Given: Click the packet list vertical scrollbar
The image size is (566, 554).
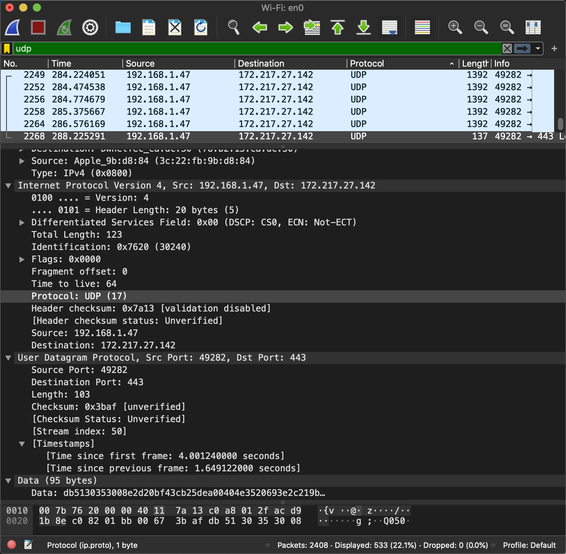Looking at the screenshot, I should pyautogui.click(x=560, y=124).
